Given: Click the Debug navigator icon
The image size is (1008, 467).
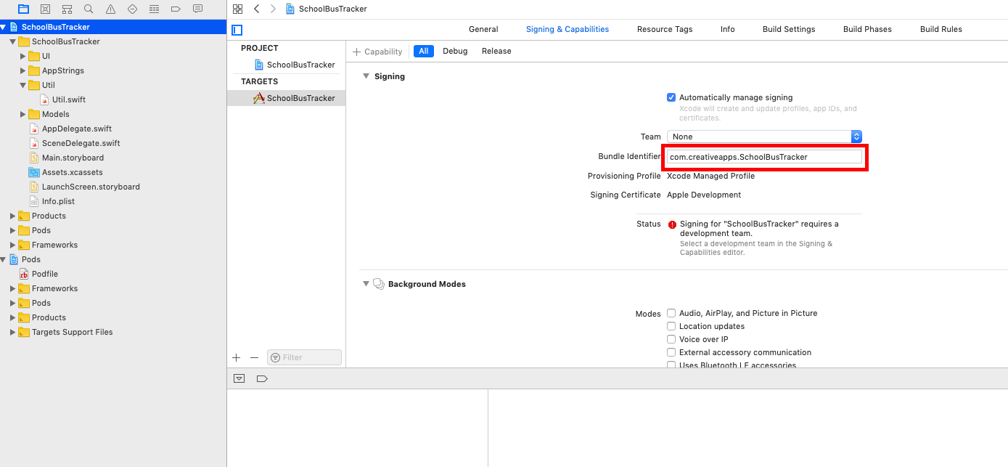Looking at the screenshot, I should [x=154, y=9].
